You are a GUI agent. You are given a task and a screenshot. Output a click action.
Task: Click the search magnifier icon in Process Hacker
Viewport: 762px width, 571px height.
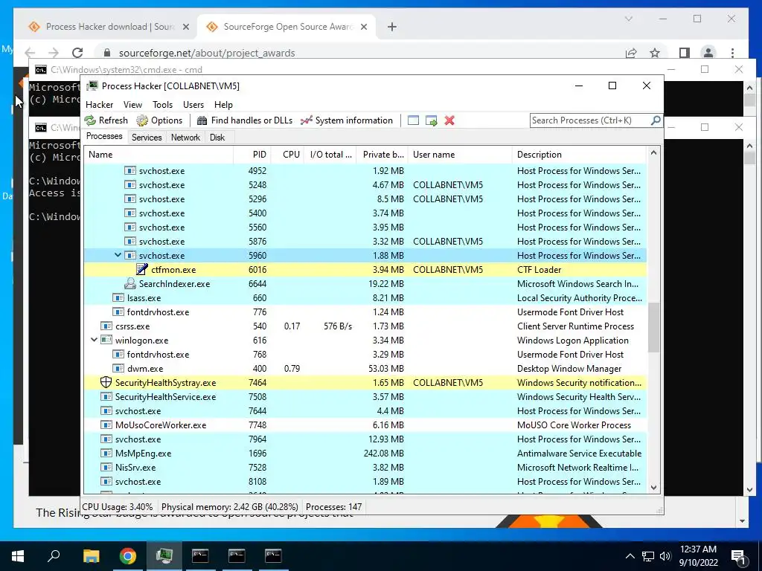tap(655, 120)
